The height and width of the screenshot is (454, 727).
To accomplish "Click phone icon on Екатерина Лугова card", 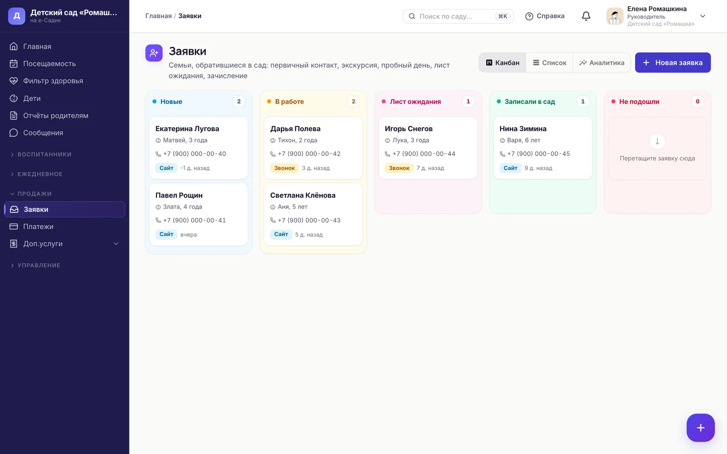I will point(158,154).
